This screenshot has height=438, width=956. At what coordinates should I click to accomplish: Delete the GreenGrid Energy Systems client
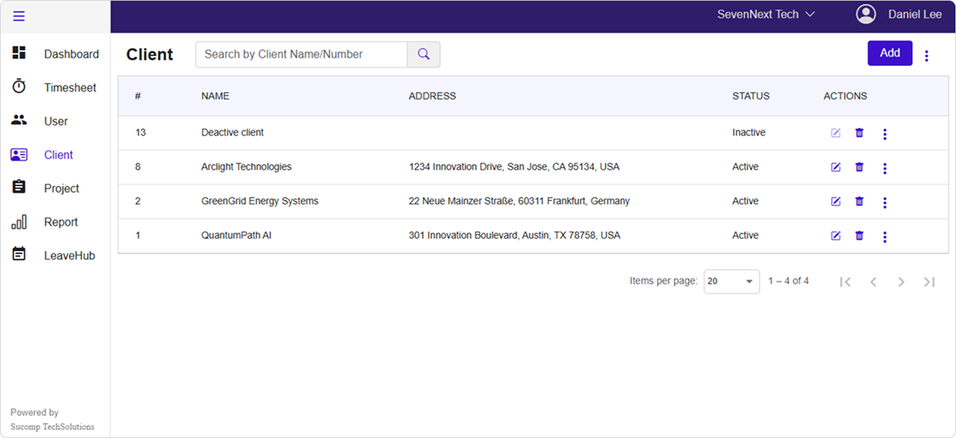click(859, 202)
